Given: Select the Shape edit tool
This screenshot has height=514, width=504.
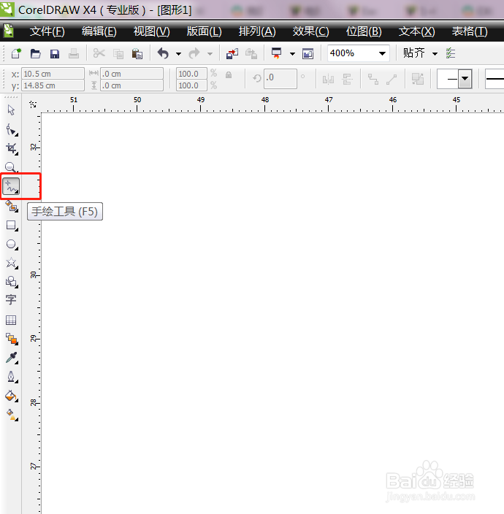Looking at the screenshot, I should pos(12,130).
